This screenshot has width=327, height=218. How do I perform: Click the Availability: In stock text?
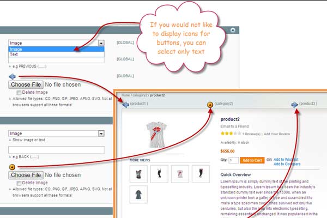(234, 142)
